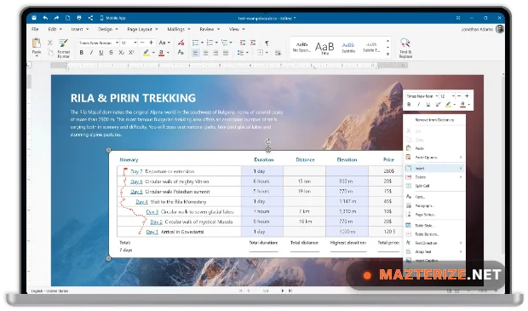Choose Table Borders from the context menu
The image size is (528, 311).
coord(434,234)
